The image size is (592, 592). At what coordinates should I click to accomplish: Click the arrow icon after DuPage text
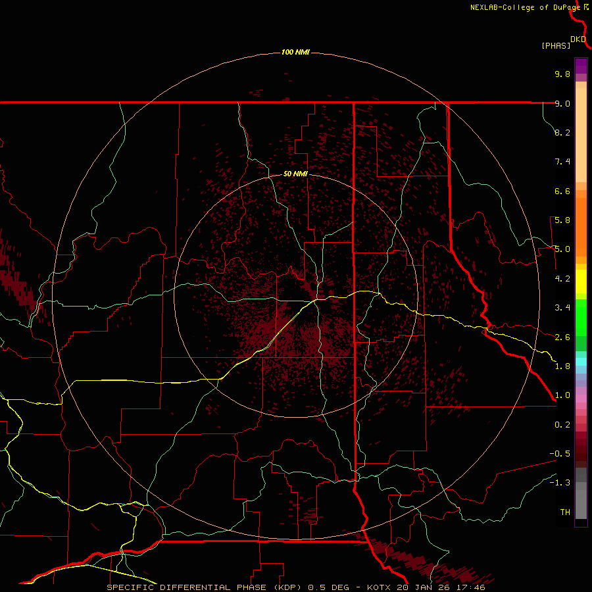coord(586,7)
